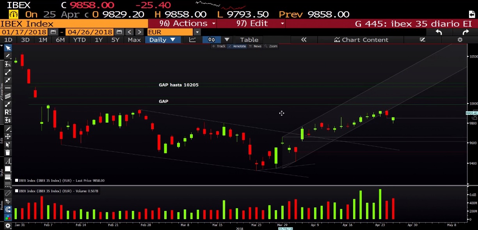
Task: Click the 'GAP hasta 10205' annotation label
Action: (x=179, y=84)
